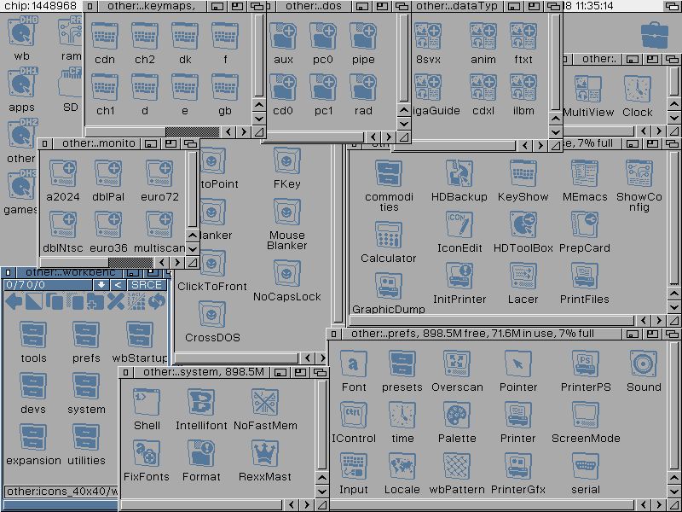The width and height of the screenshot is (682, 512).
Task: Open the Pointer preferences icon
Action: coord(518,364)
